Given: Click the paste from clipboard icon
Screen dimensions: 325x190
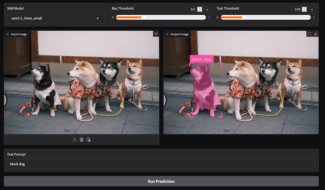Looking at the screenshot, I should coord(89,140).
